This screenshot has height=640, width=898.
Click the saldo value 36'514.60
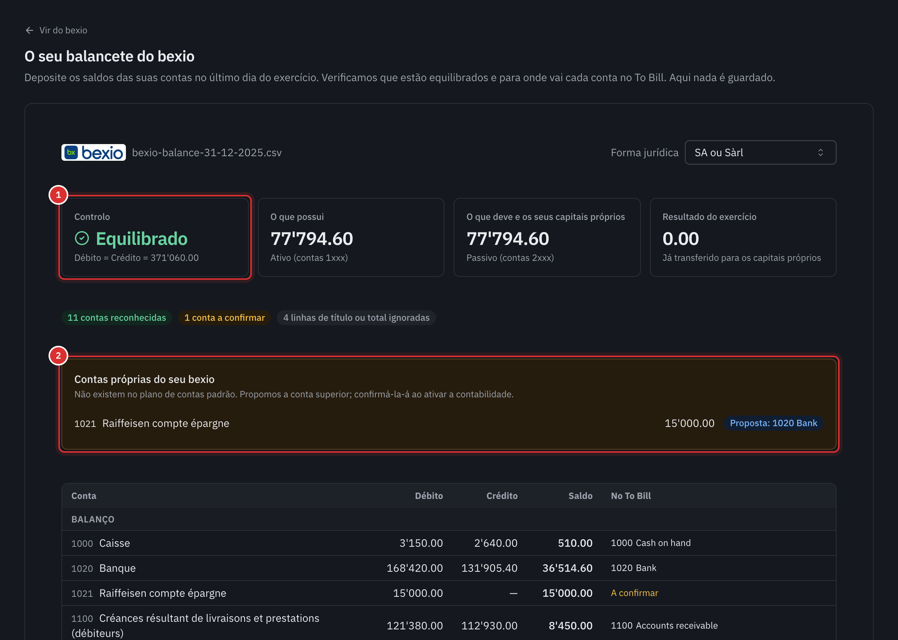567,568
